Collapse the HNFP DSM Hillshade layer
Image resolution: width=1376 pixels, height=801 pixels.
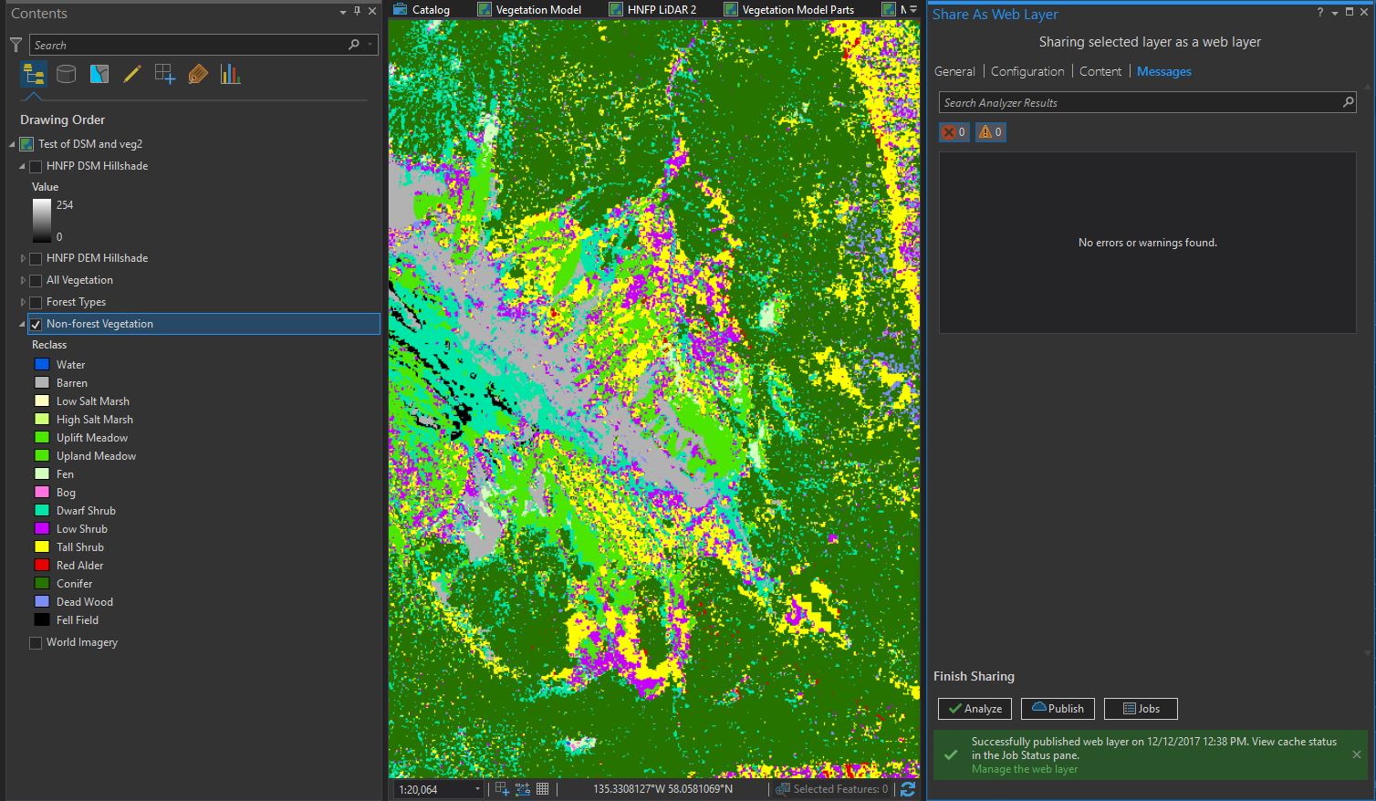pos(23,166)
